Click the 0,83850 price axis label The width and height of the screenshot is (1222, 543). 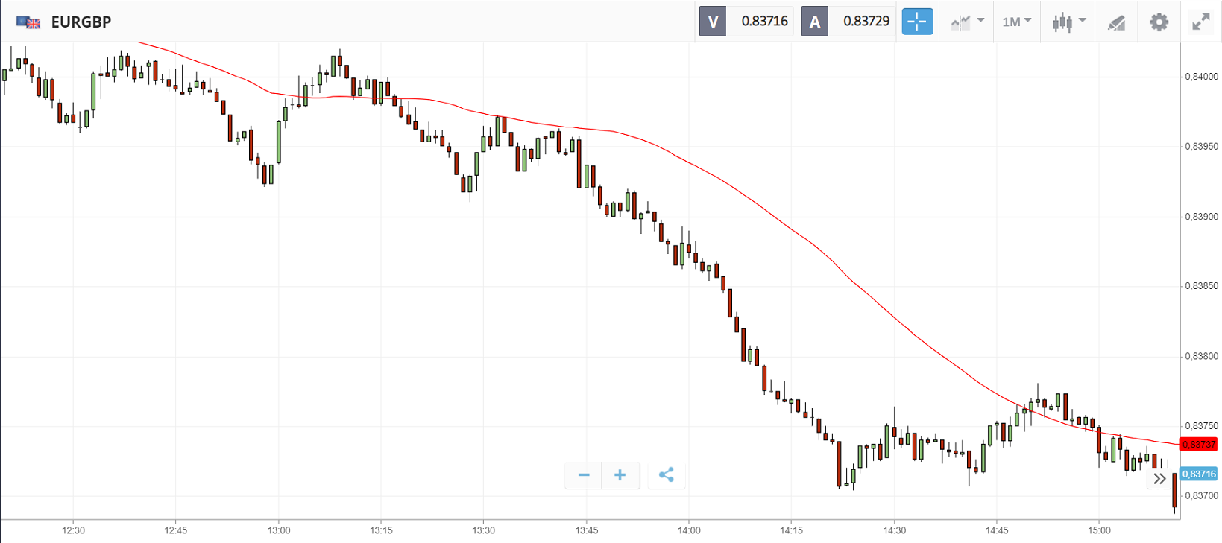(1201, 286)
